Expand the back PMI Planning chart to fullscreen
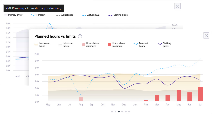This screenshot has width=212, height=114. (177, 6)
